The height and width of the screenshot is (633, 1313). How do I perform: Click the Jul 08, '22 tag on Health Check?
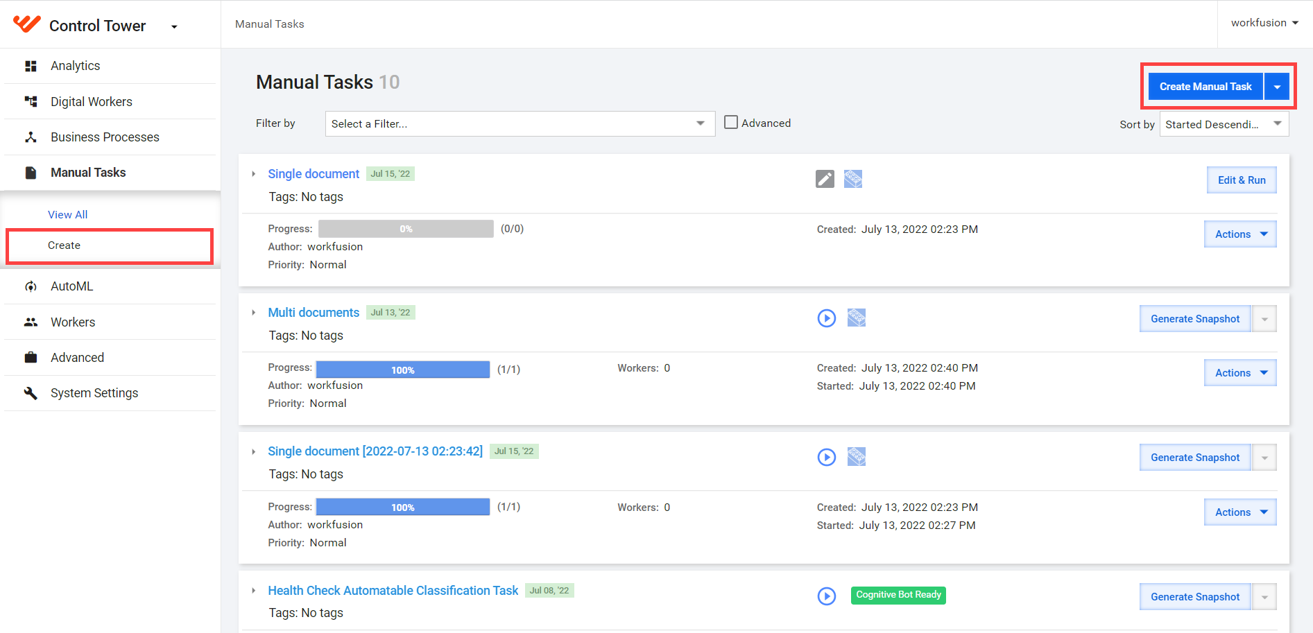[549, 591]
